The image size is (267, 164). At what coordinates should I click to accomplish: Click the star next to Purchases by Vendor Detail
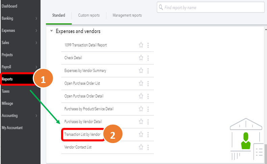(141, 121)
